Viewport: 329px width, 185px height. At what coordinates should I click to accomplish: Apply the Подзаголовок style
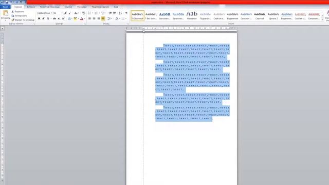[205, 15]
